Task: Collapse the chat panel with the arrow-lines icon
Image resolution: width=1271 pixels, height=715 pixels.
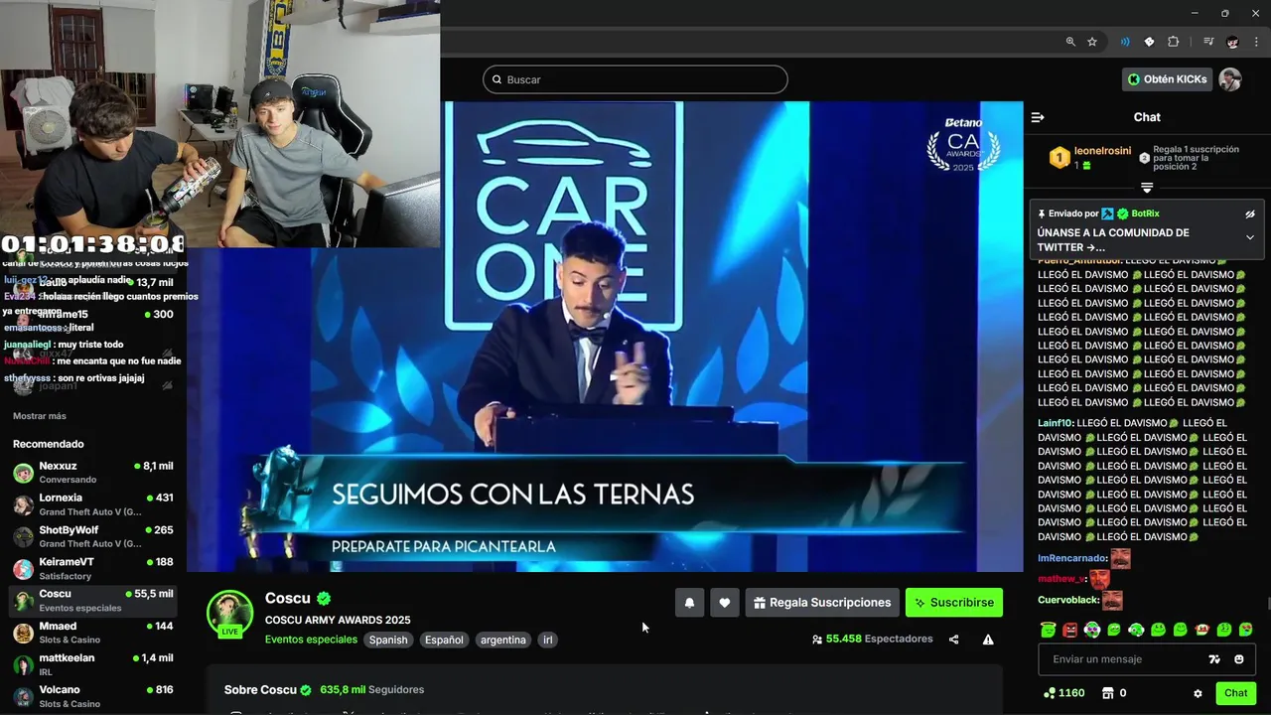Action: pos(1038,117)
